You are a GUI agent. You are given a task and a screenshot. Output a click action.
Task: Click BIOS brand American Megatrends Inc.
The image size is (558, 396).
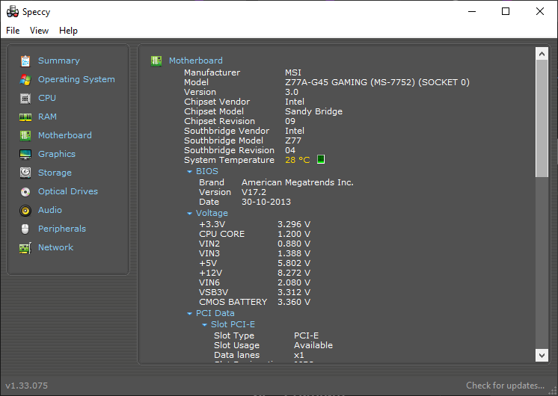point(298,183)
